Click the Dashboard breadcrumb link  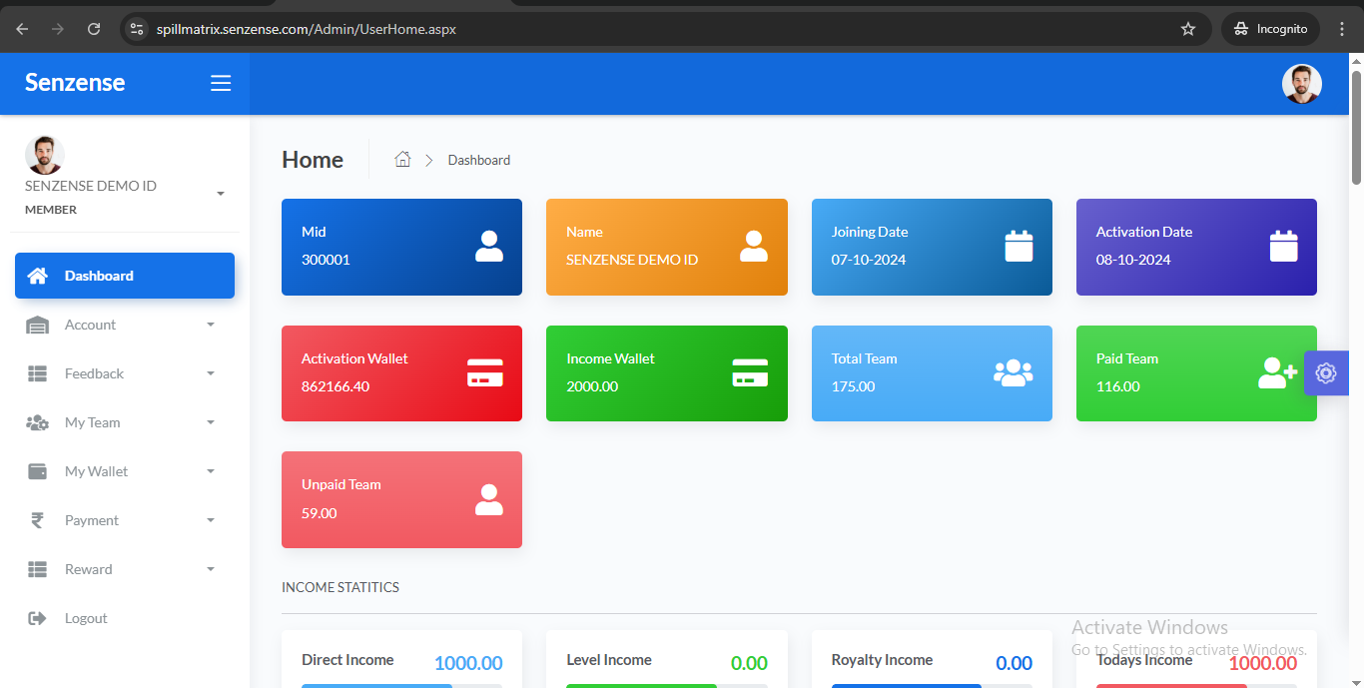click(x=479, y=160)
